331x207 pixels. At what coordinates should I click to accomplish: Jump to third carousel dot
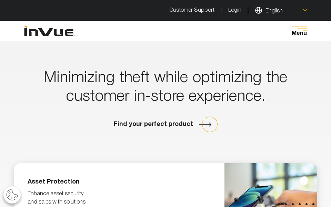click(x=293, y=204)
